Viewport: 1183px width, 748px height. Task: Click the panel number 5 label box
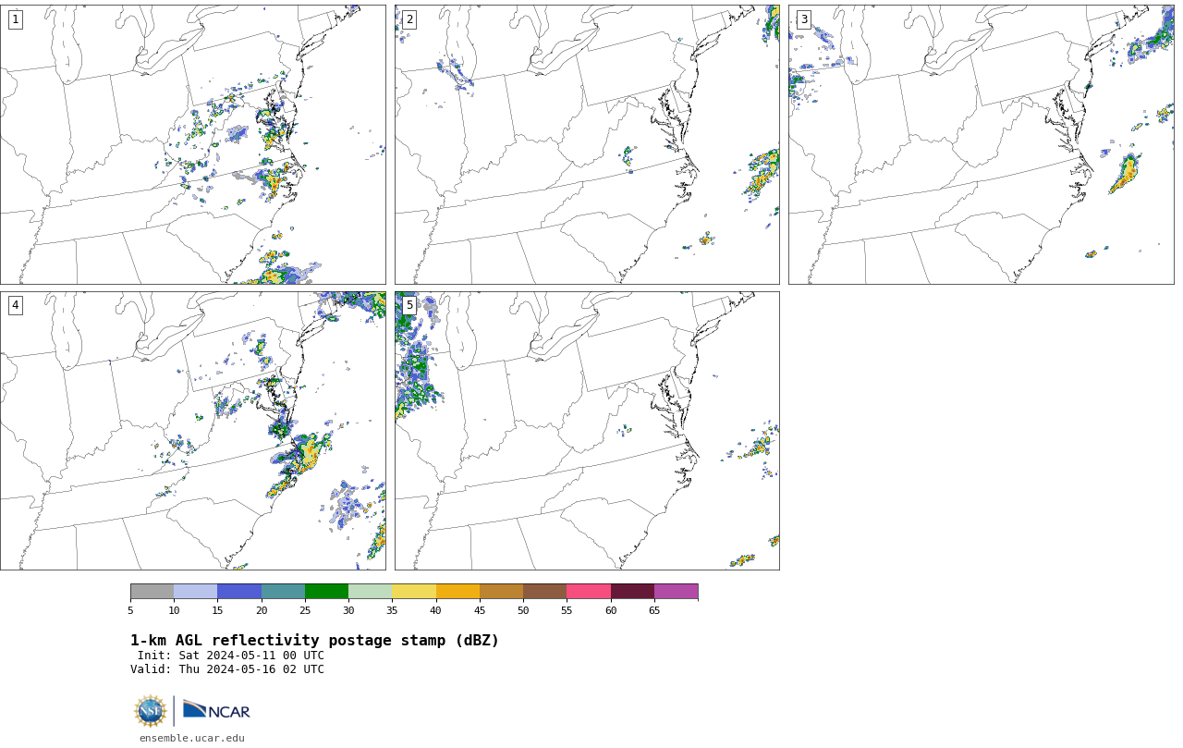pyautogui.click(x=409, y=305)
